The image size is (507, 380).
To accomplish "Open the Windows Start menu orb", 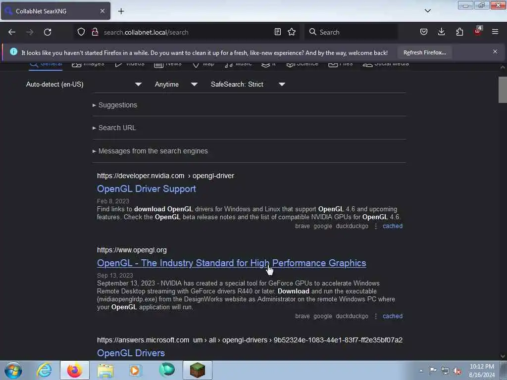I will pos(13,370).
